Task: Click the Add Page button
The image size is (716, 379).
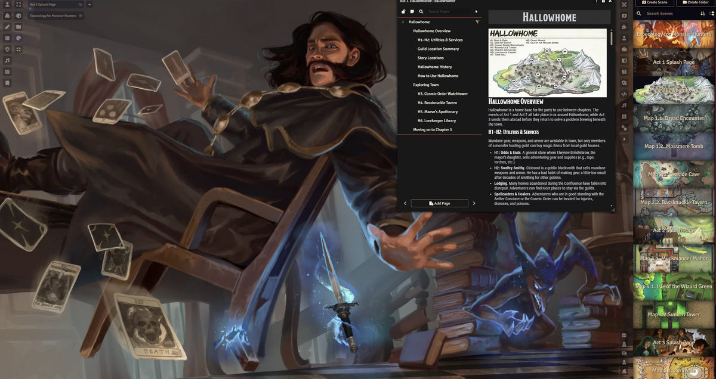Action: (439, 203)
